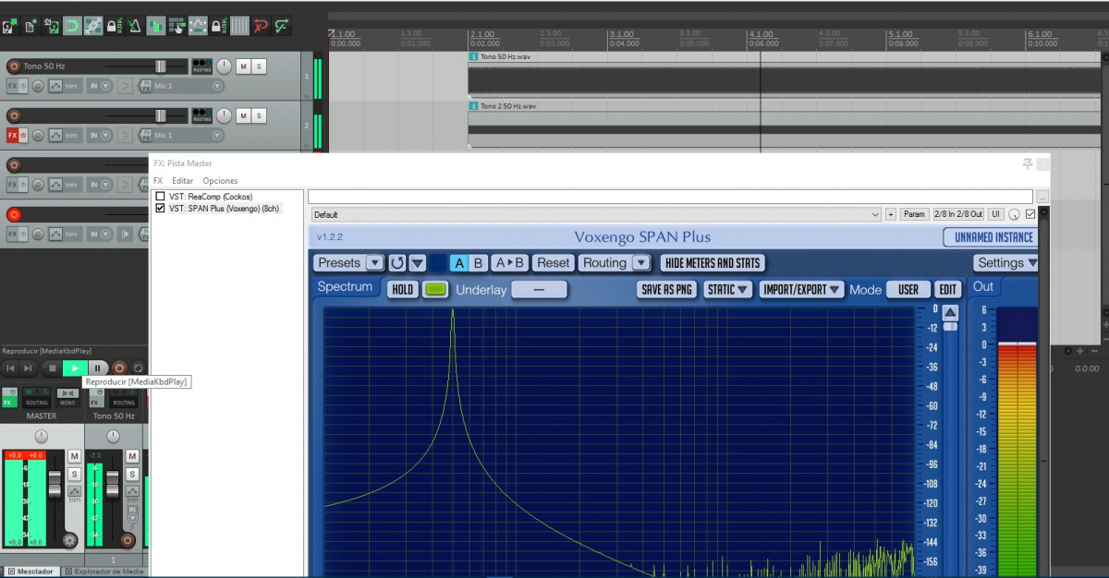Image resolution: width=1109 pixels, height=578 pixels.
Task: Click the undo arrow icon in SPAN Plus
Action: [397, 263]
